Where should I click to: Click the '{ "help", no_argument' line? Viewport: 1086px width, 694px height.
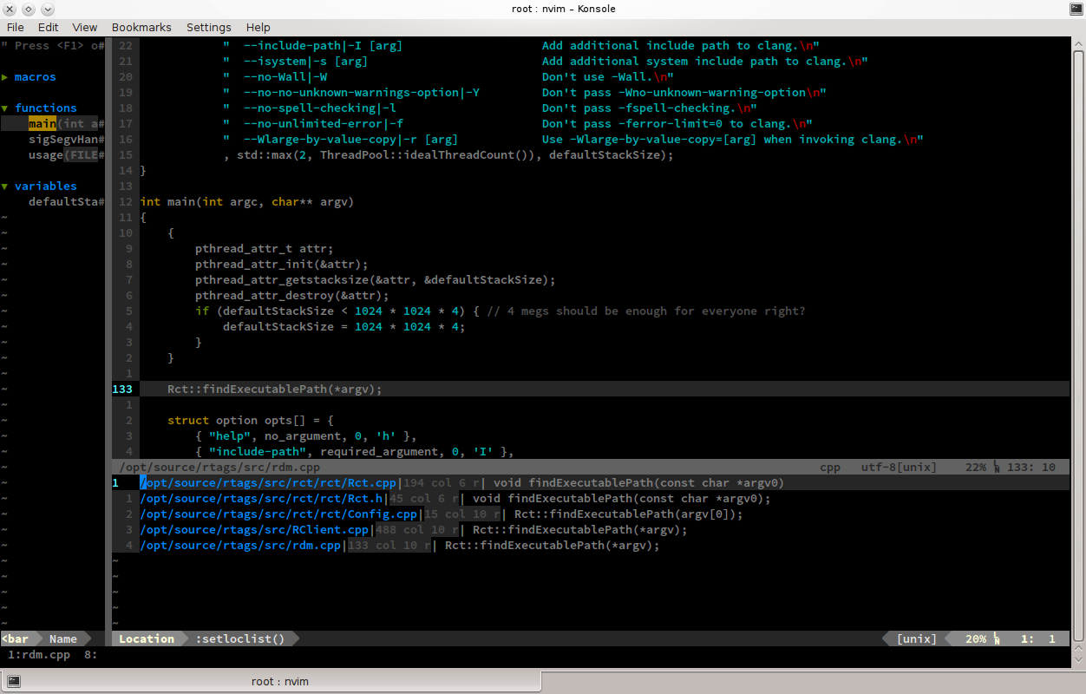306,436
